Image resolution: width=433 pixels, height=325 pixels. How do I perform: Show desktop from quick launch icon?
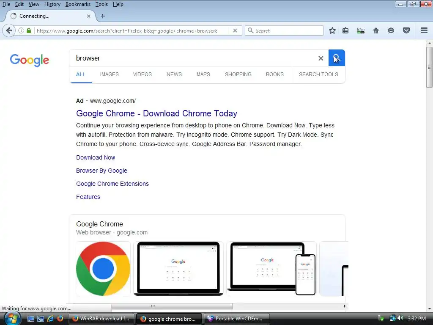(30, 319)
